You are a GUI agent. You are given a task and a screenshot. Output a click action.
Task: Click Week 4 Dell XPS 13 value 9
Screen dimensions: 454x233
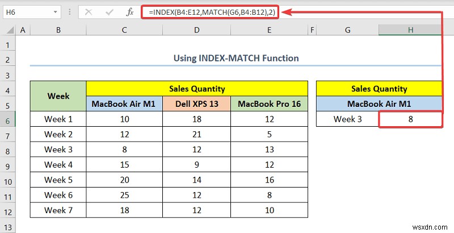(x=196, y=165)
